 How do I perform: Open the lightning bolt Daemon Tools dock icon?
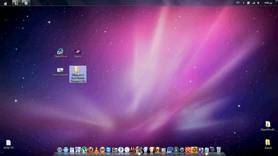point(121,149)
